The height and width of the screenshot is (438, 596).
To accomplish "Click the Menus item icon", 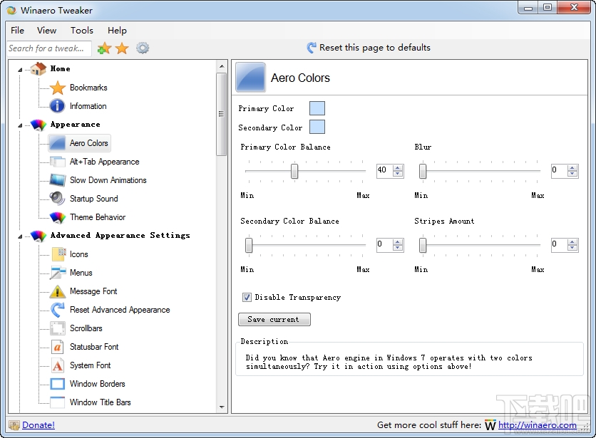I will 58,273.
